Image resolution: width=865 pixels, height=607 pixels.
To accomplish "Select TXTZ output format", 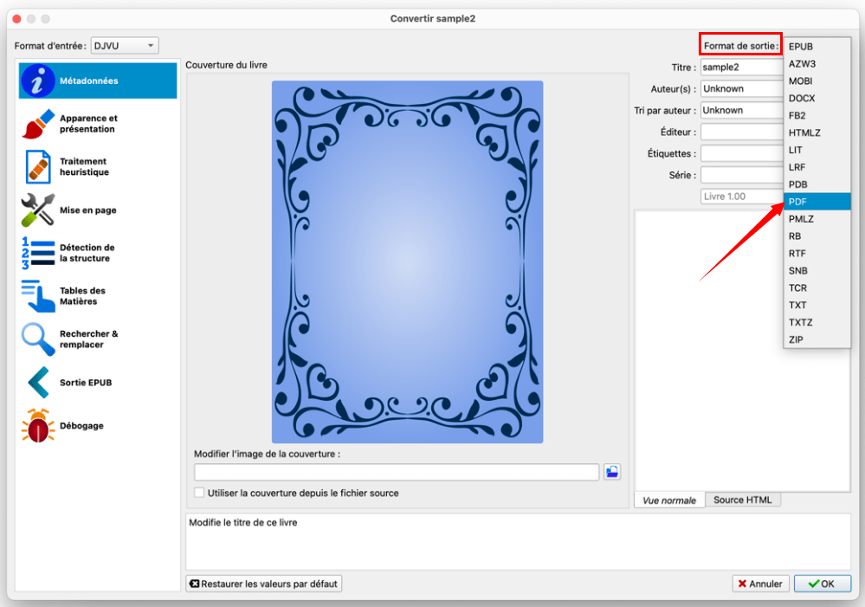I will [817, 322].
